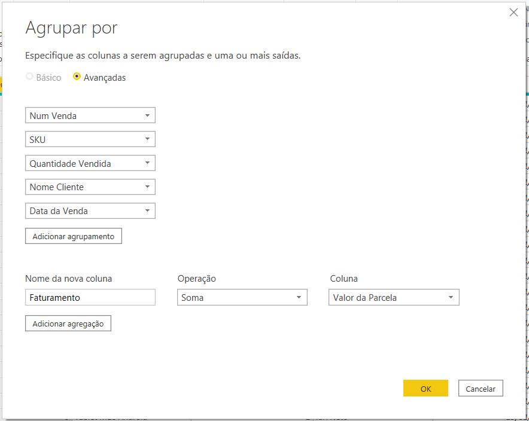This screenshot has width=529, height=421.
Task: Click the Adicionar agregação button
Action: (68, 324)
